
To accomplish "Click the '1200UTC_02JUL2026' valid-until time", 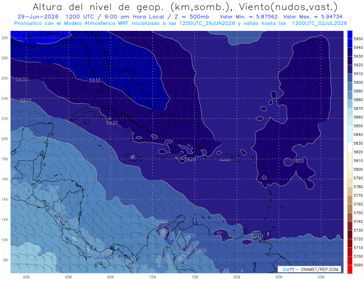I will (319, 23).
